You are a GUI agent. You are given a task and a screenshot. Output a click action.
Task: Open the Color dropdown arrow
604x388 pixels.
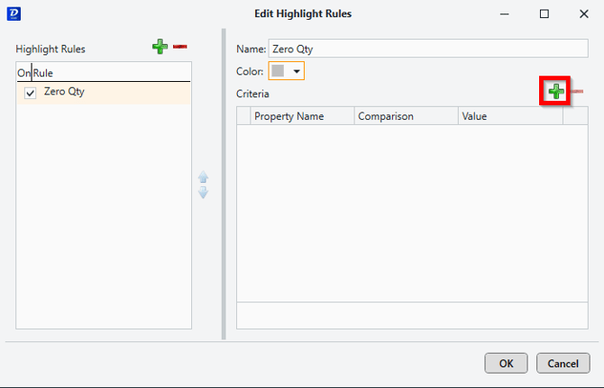click(x=297, y=71)
